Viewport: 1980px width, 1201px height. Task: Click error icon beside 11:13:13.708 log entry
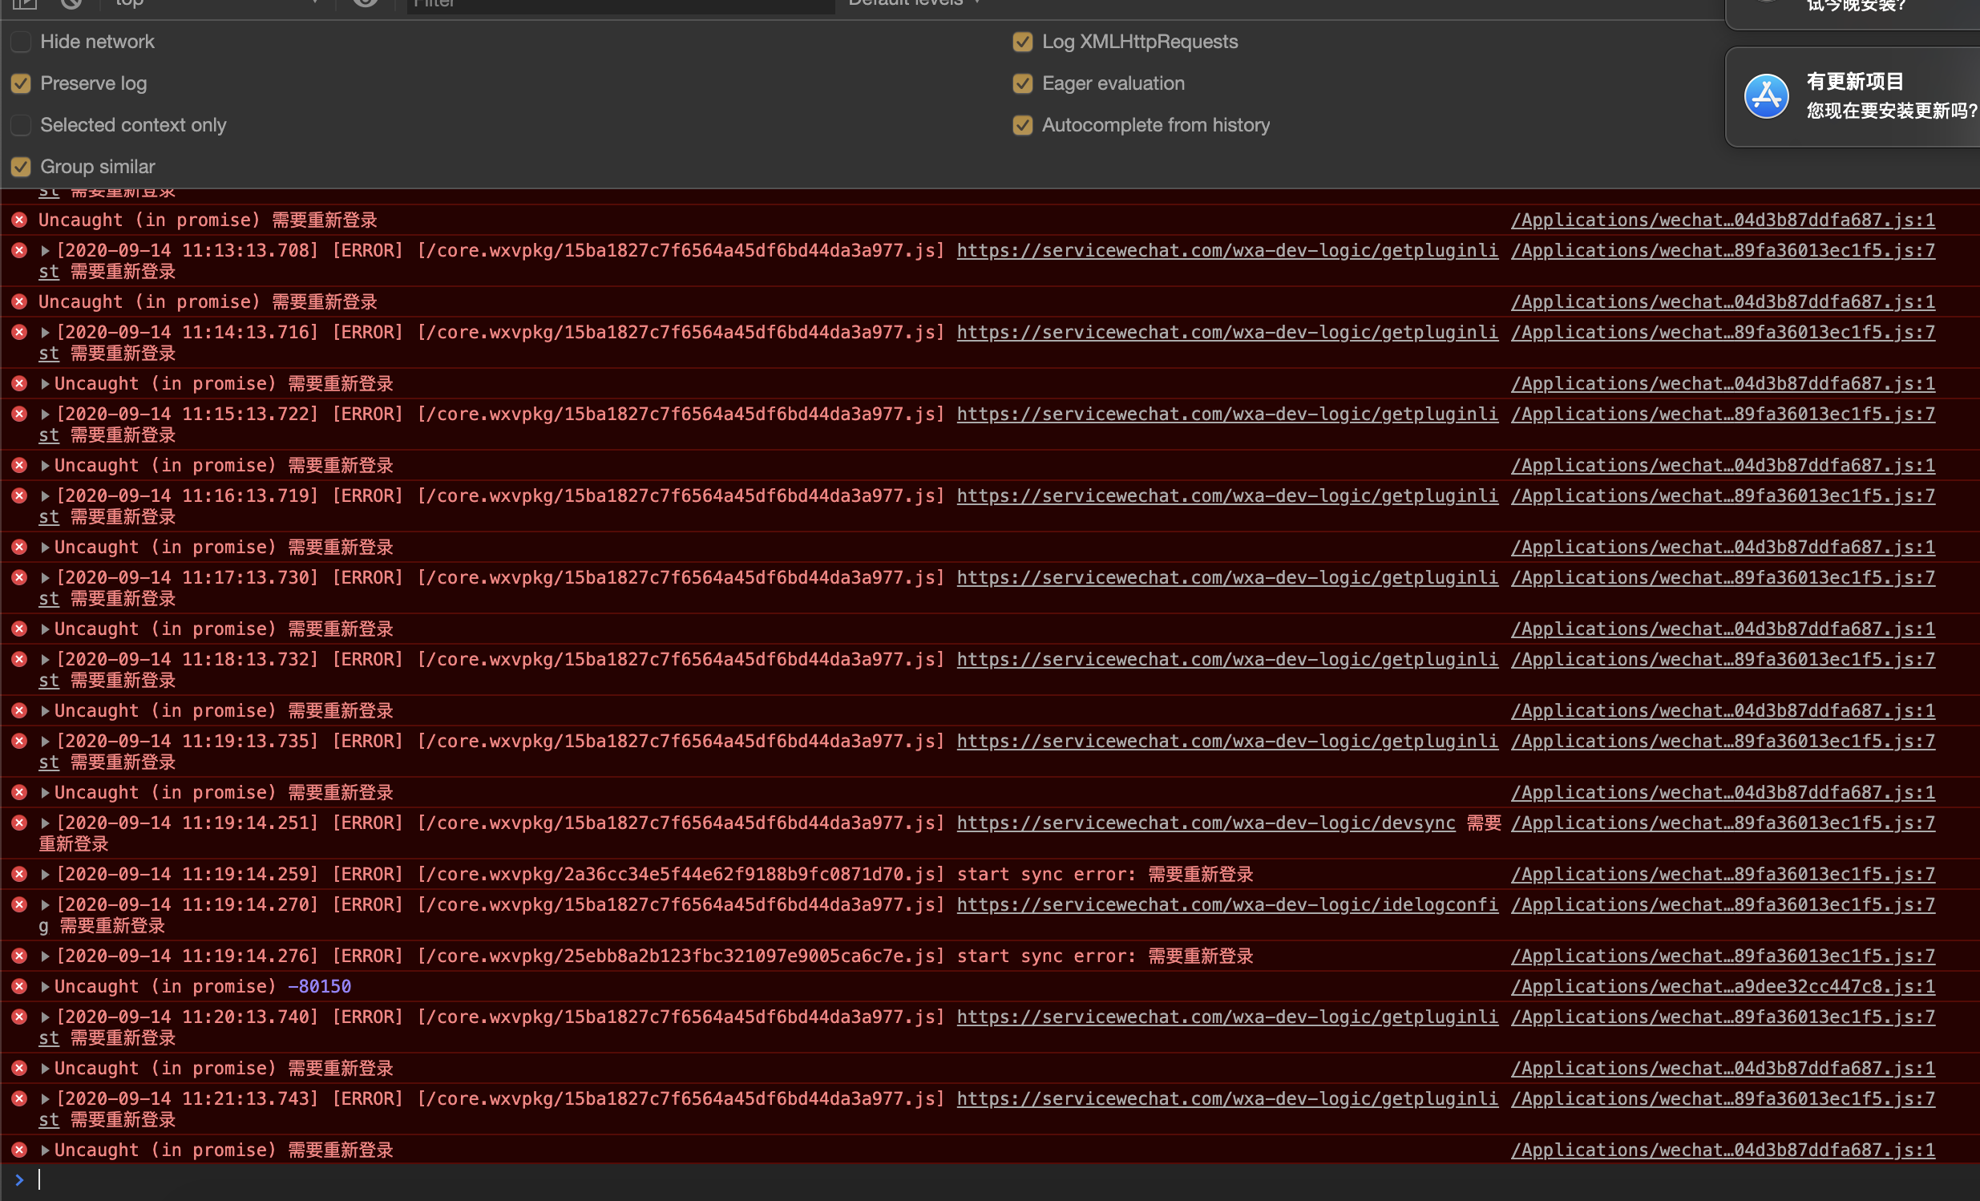click(19, 250)
